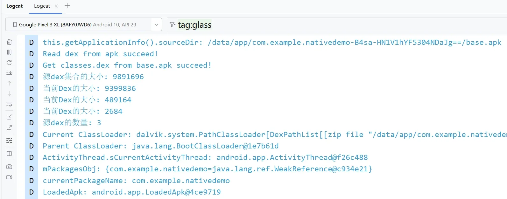This screenshot has height=199, width=507.
Task: Switch to the second Logcat tab
Action: 42,6
